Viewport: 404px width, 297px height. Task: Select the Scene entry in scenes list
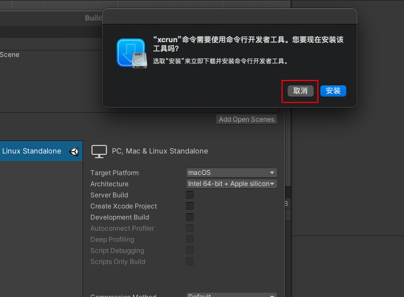(x=9, y=54)
